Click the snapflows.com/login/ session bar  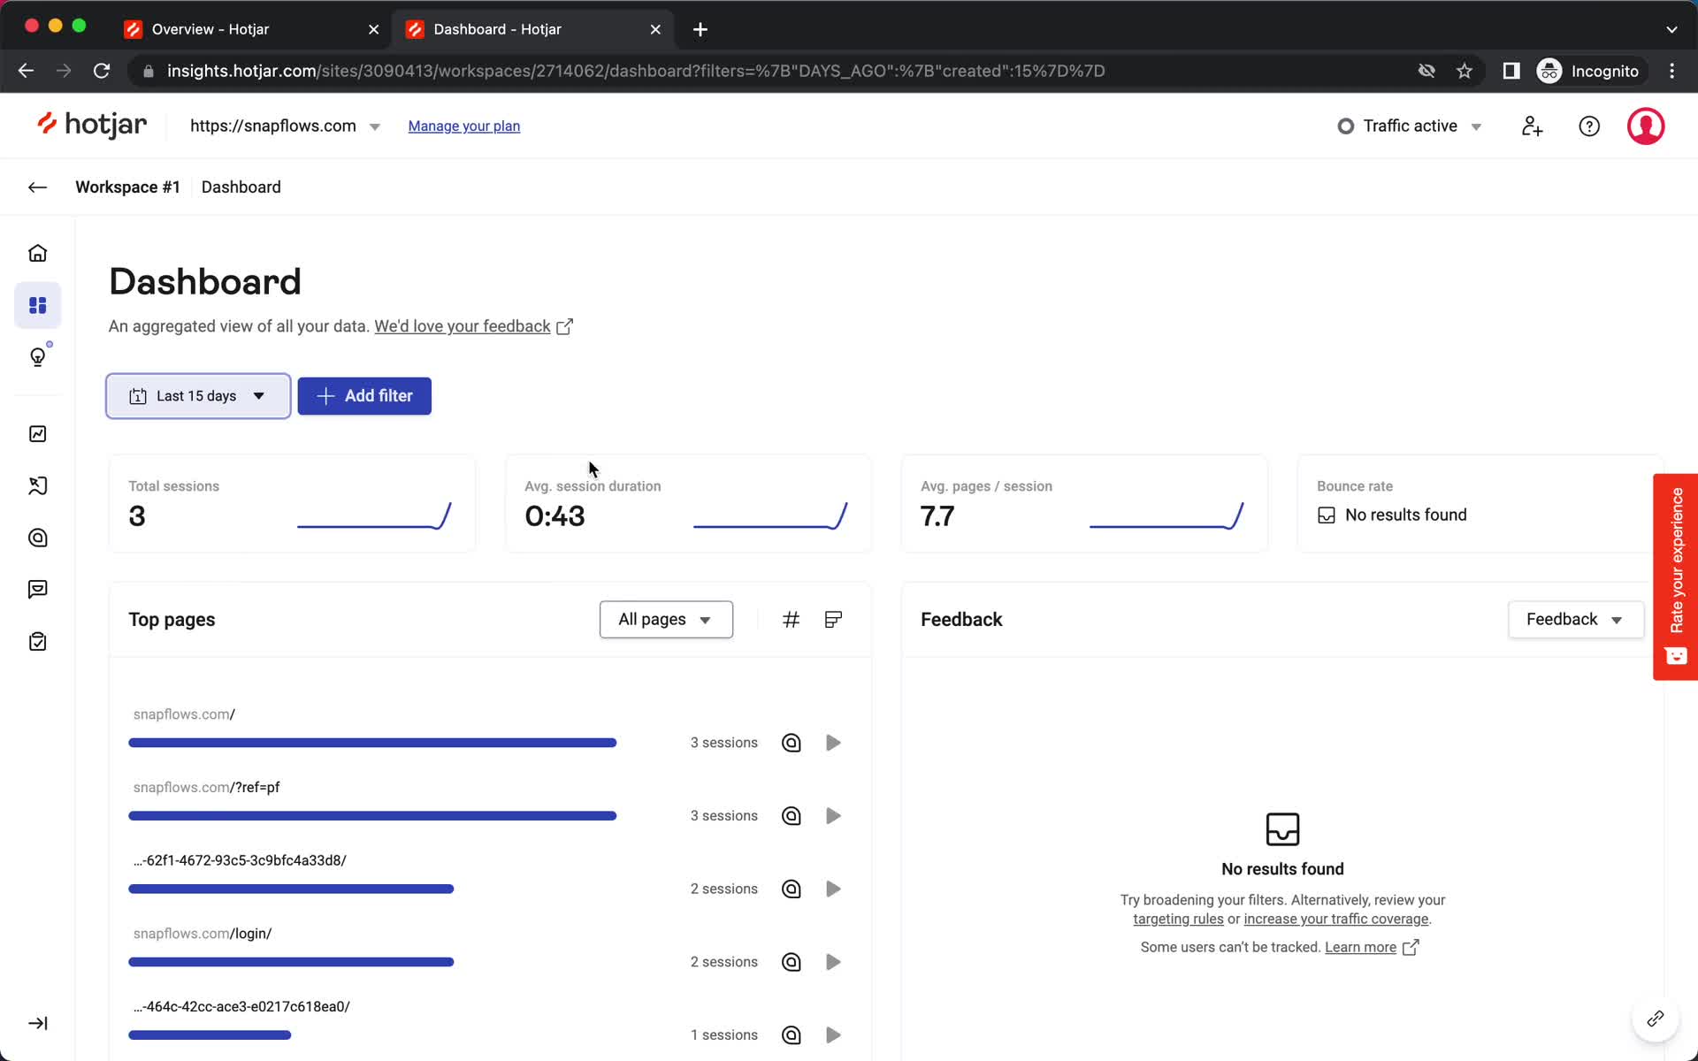tap(291, 962)
